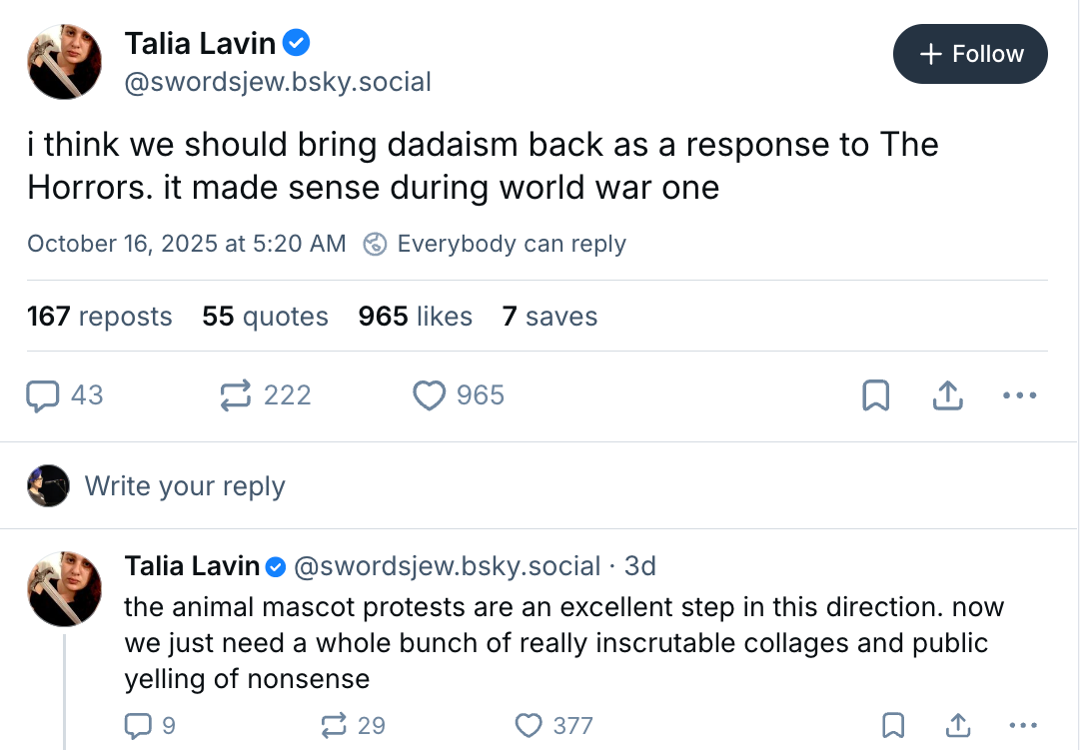Reply to the animal mascot post
The height and width of the screenshot is (750, 1081).
tap(138, 725)
